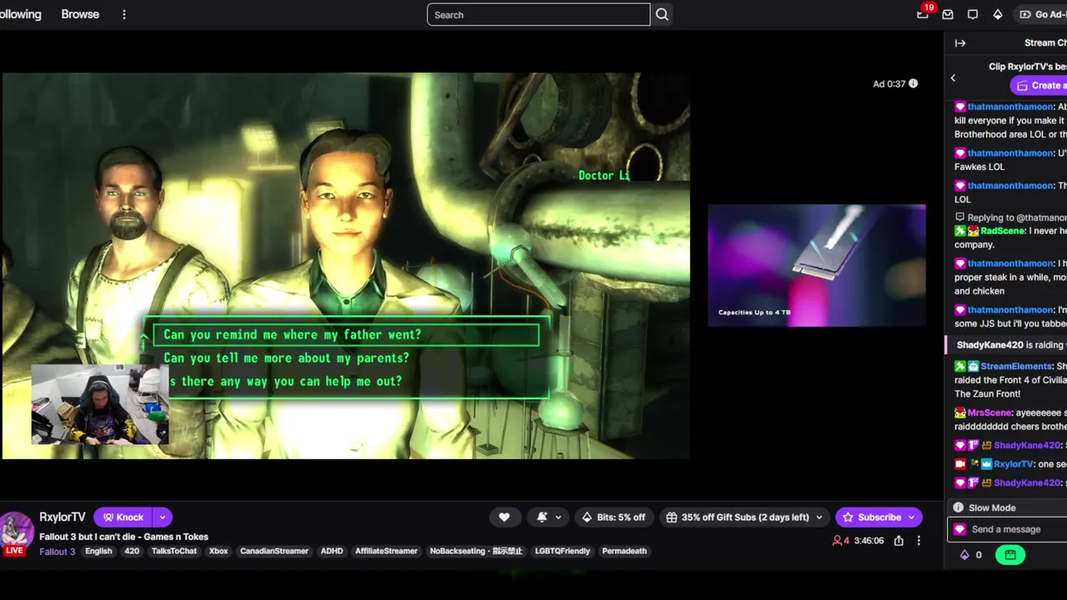1067x600 pixels.
Task: Click the Search input field
Action: pyautogui.click(x=539, y=14)
